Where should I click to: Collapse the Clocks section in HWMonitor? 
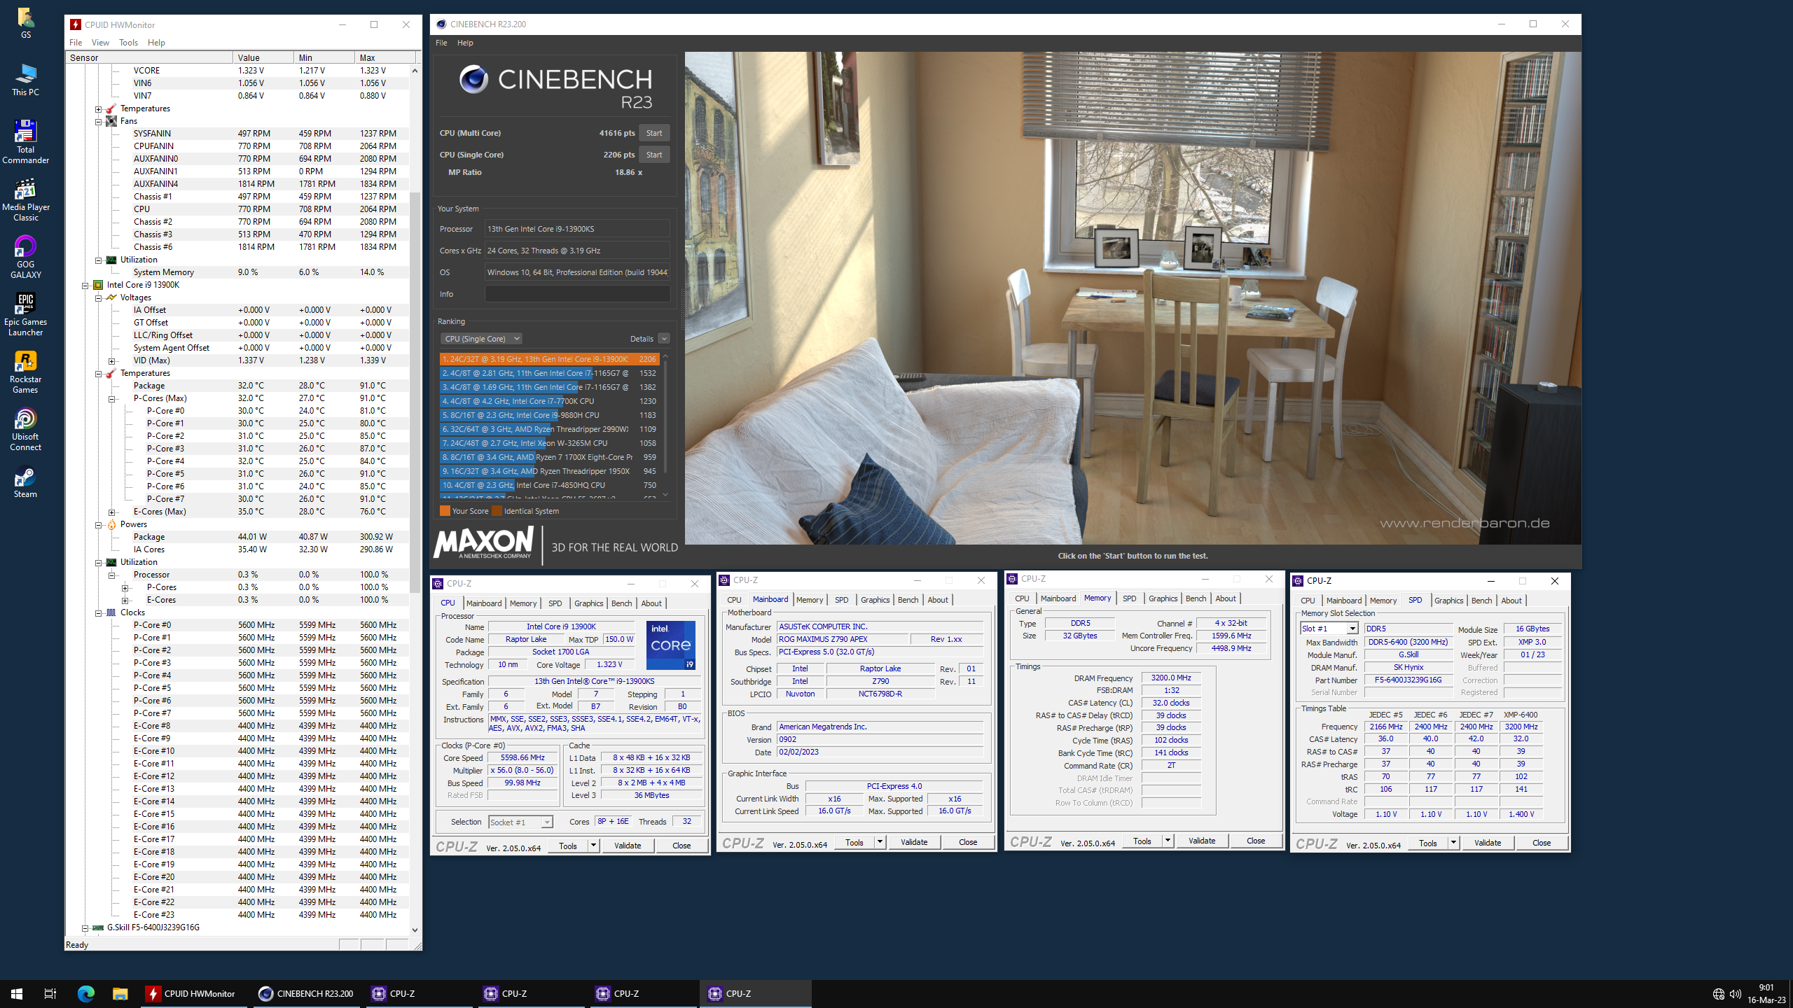pyautogui.click(x=99, y=612)
